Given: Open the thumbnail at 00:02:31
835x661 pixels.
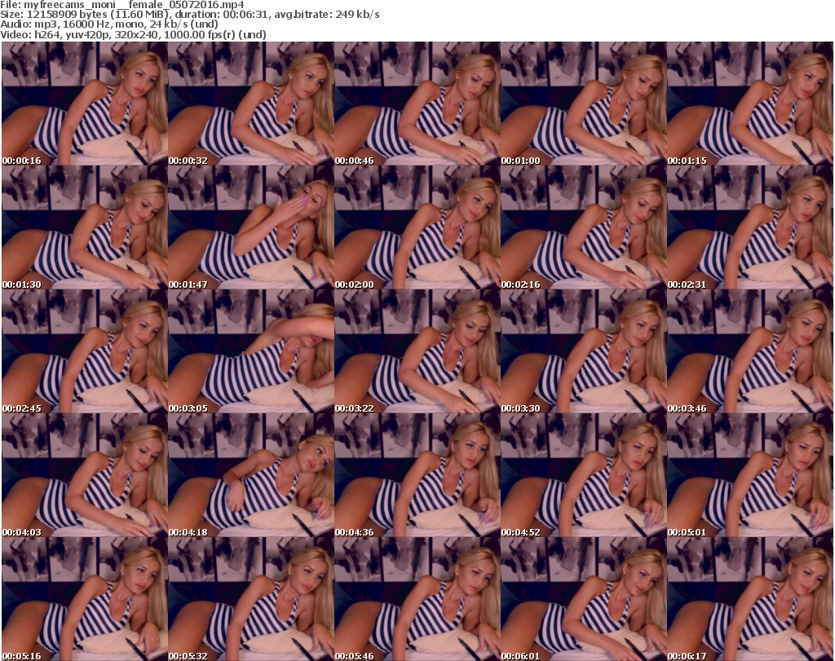Looking at the screenshot, I should coord(750,227).
